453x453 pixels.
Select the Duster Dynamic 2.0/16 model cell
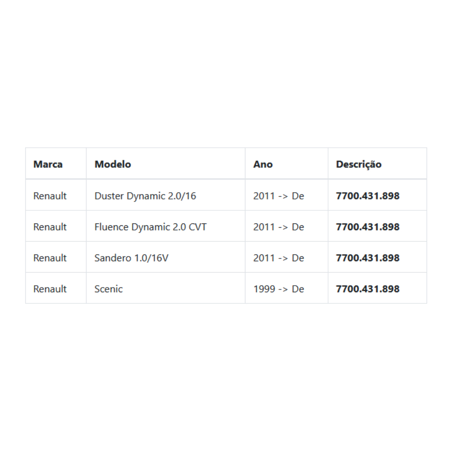(166, 196)
